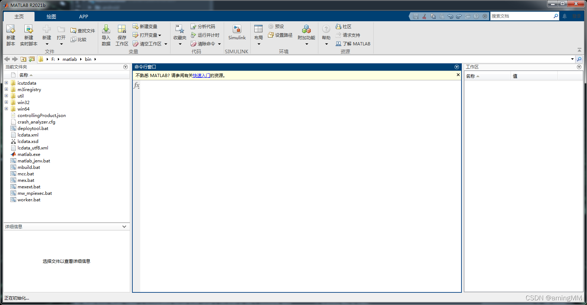The width and height of the screenshot is (587, 305).
Task: Select crash_analyzer.cfg in the file list
Action: [x=36, y=122]
